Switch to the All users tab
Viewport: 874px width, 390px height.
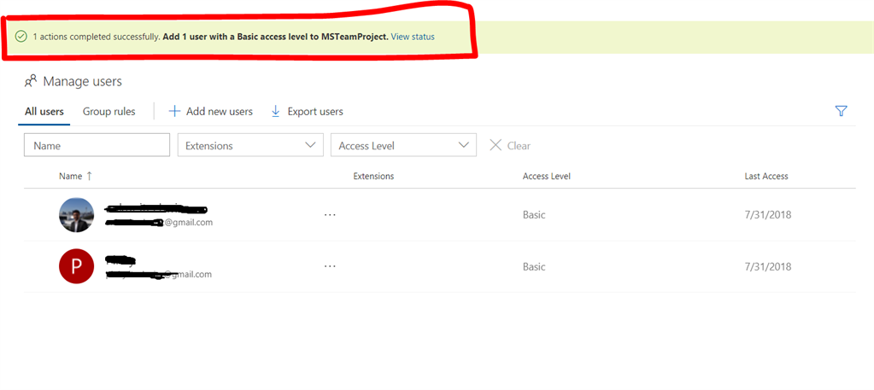click(x=44, y=112)
